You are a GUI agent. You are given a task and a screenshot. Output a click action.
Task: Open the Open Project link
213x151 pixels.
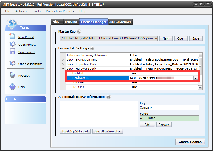tap(27, 45)
